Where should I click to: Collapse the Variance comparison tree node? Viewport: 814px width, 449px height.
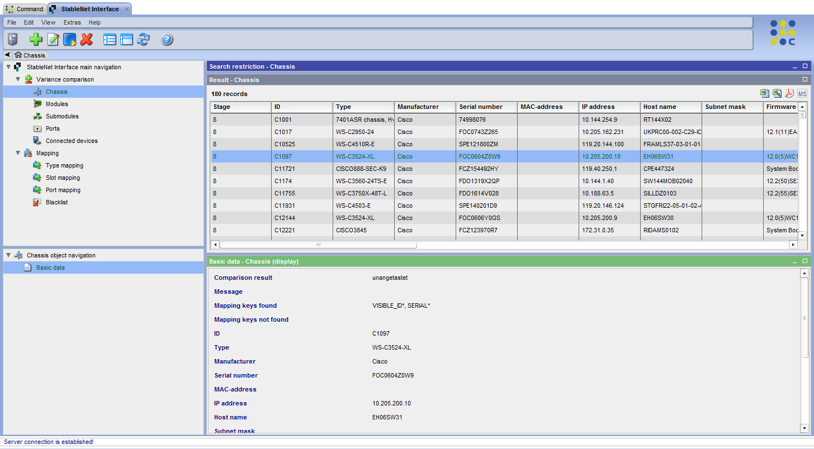(x=18, y=79)
